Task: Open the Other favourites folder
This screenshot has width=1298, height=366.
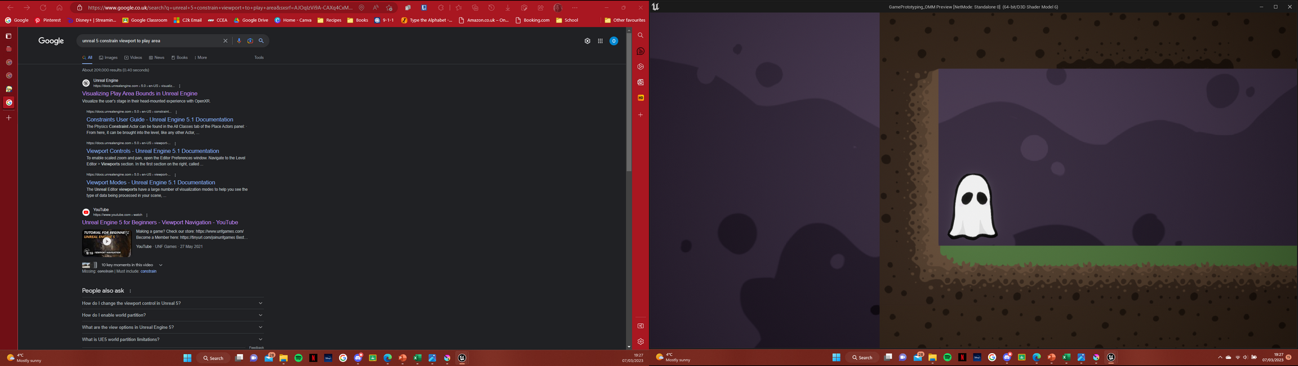Action: [625, 20]
